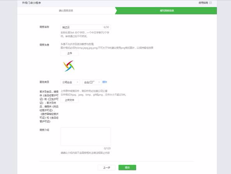Image resolution: width=231 pixels, height=174 pixels.
Task: Click the 上传文件 button
Action: (69, 100)
